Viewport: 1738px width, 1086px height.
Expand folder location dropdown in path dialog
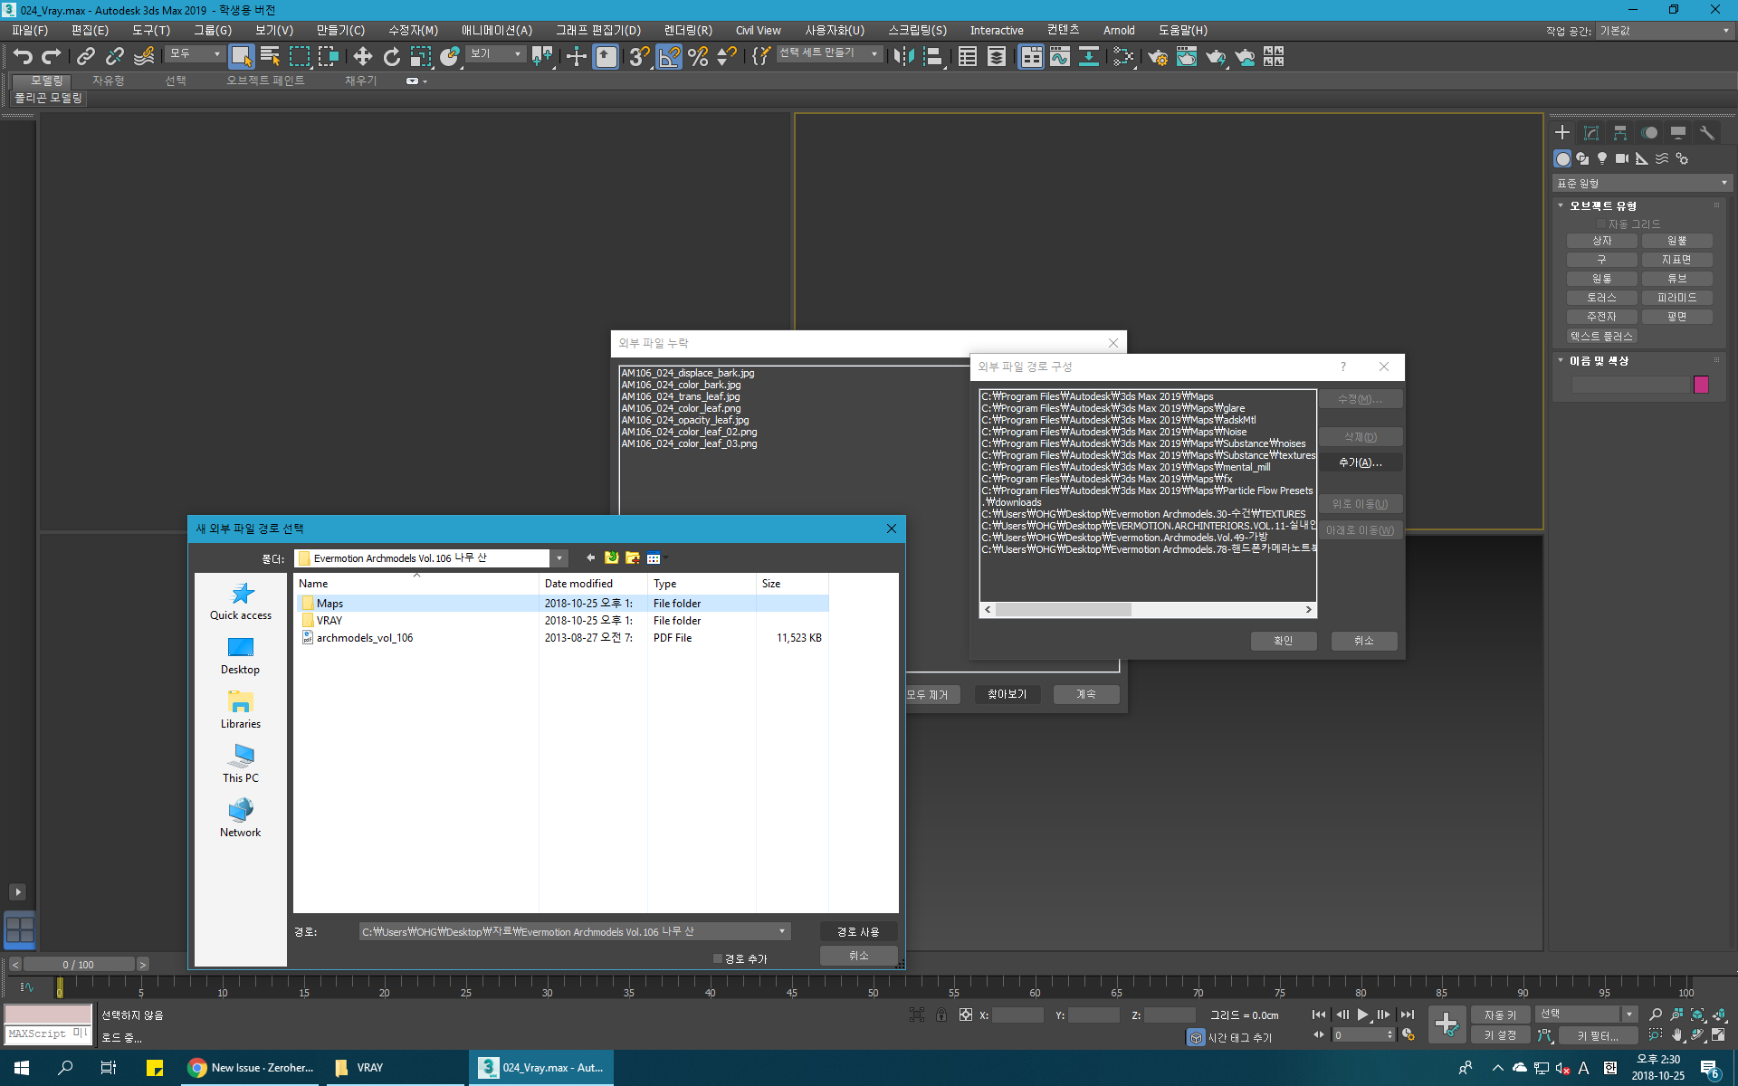coord(559,558)
